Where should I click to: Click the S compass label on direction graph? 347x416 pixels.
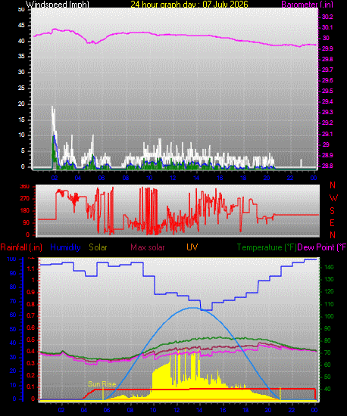tap(332, 211)
